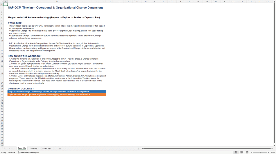Click the zoom in plus icon
Viewport: 276px width, 154px height.
268,153
